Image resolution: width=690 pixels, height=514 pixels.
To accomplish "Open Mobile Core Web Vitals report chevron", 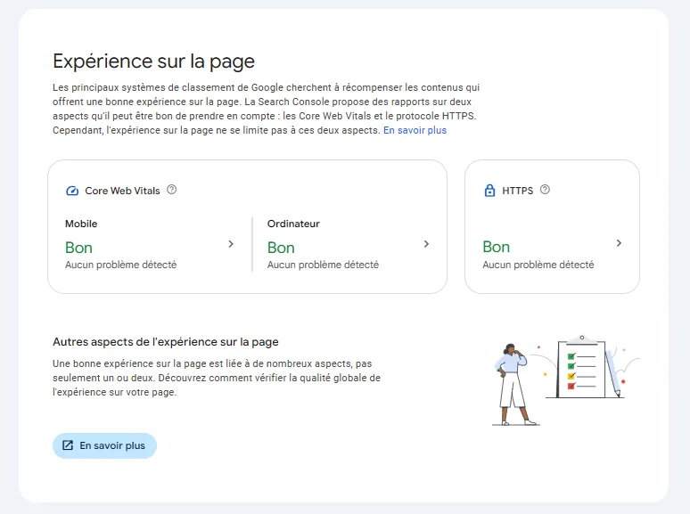I will coord(231,244).
